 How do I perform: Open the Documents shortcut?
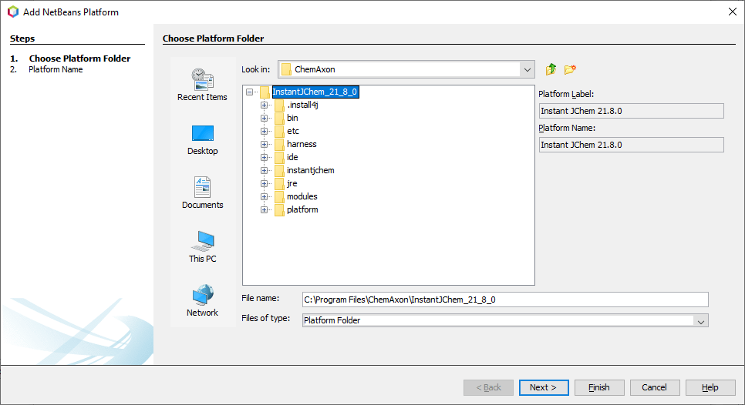pyautogui.click(x=202, y=192)
